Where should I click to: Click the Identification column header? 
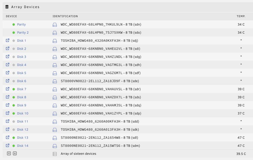point(65,16)
